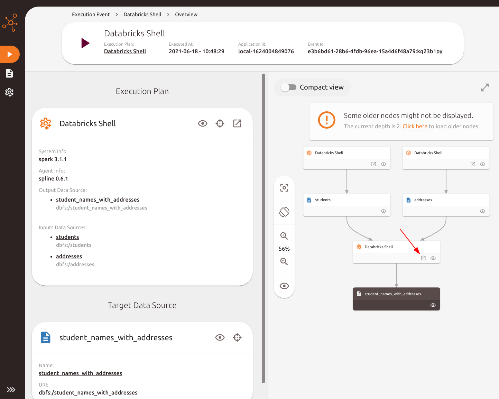Zoom in on the lineage graph
The width and height of the screenshot is (499, 399).
pos(284,236)
